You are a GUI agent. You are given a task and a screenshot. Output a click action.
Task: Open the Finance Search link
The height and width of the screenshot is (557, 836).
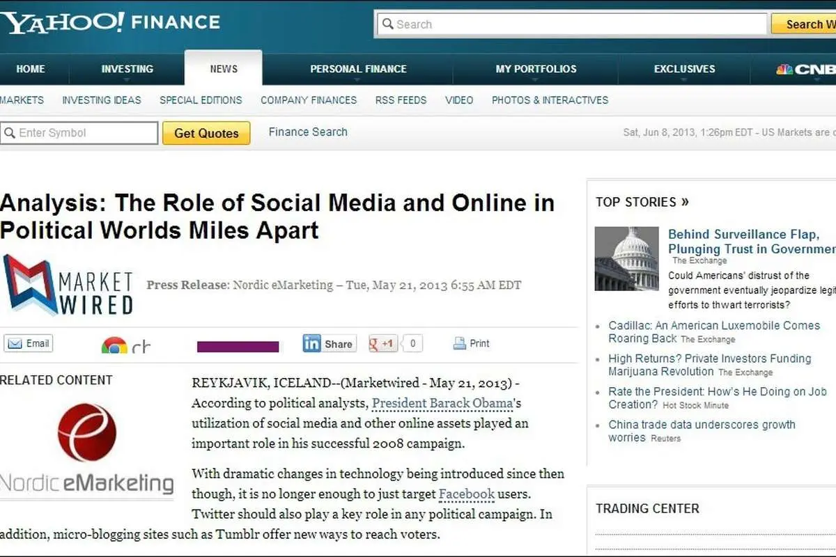[x=308, y=132]
